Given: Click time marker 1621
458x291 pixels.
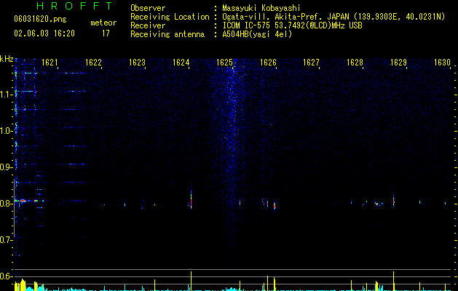Looking at the screenshot, I should [x=50, y=63].
